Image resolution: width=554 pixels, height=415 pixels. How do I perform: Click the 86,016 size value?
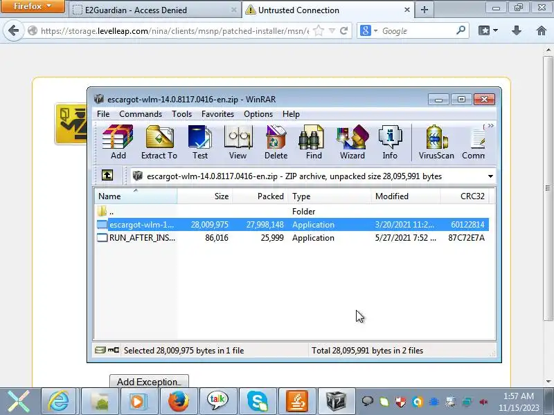click(x=217, y=238)
